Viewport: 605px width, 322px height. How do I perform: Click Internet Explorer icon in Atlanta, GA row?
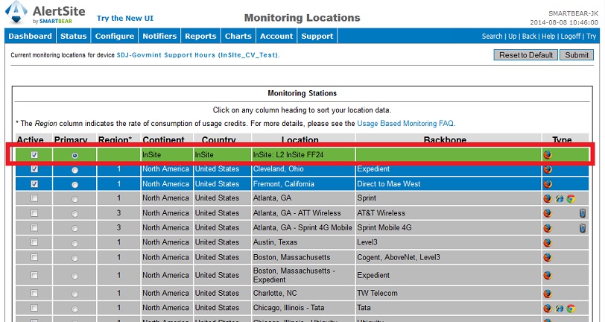coord(559,198)
